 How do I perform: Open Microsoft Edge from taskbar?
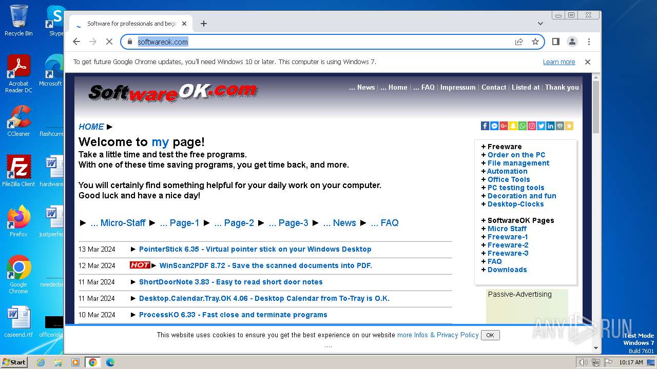(x=110, y=362)
